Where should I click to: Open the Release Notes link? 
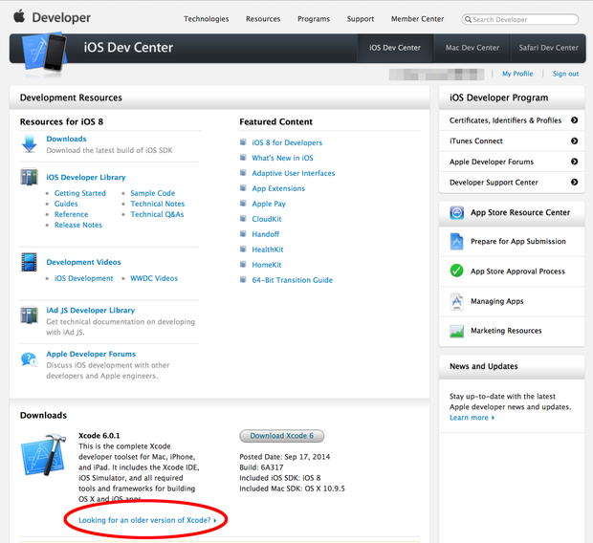[78, 225]
